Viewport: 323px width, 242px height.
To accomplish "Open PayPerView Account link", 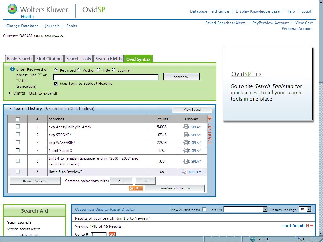I will coord(270,23).
